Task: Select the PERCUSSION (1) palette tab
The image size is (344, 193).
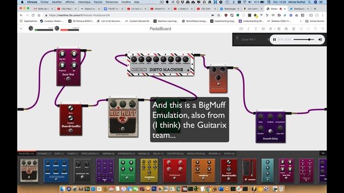Action: coord(90,154)
